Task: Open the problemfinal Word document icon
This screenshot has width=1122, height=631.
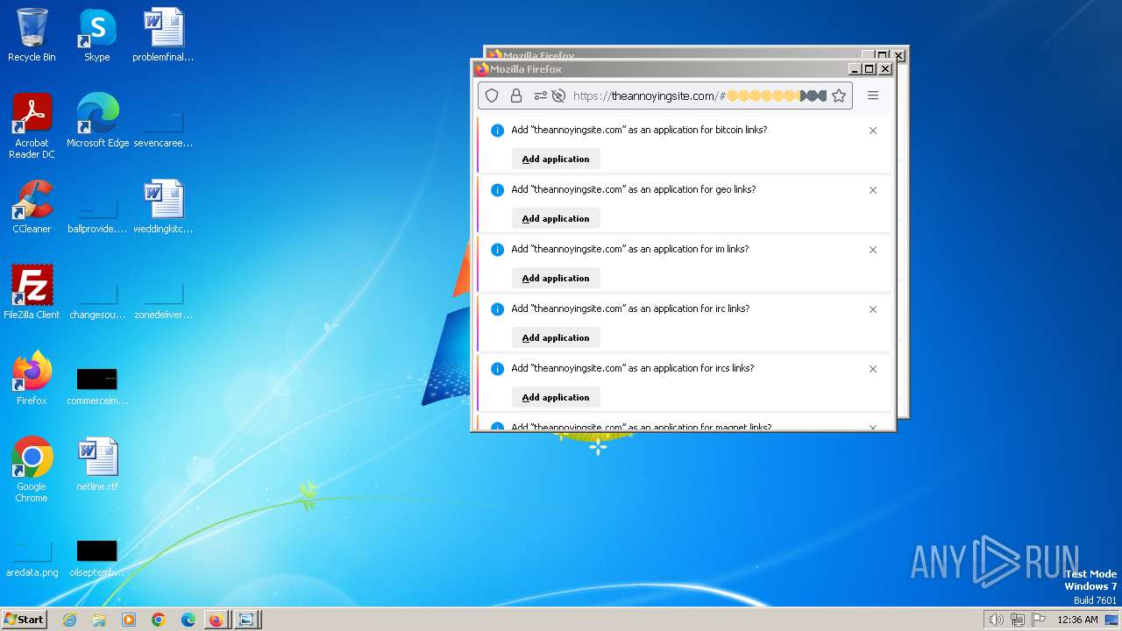Action: 163,36
